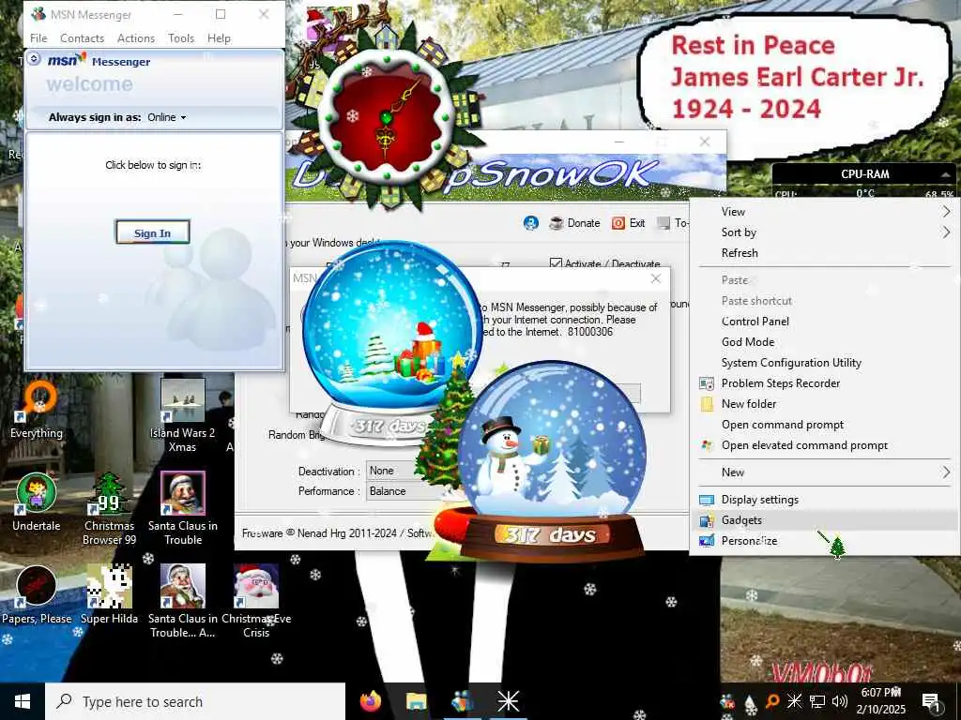961x720 pixels.
Task: Open the notification center icon
Action: pos(931,701)
